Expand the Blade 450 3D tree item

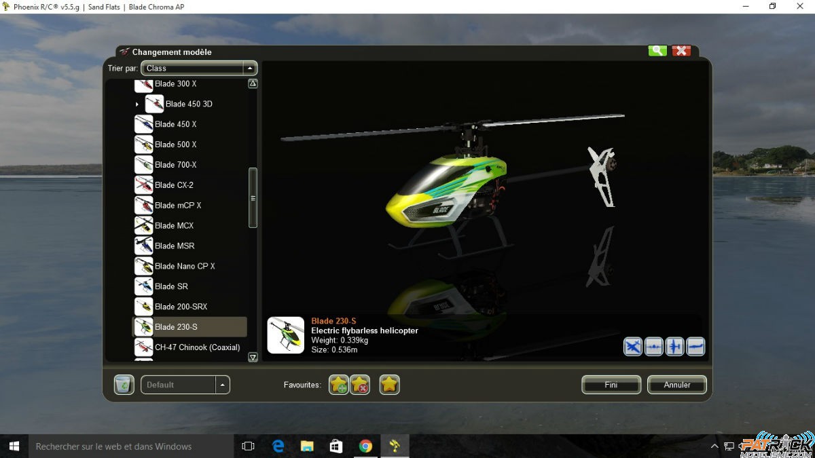click(137, 104)
